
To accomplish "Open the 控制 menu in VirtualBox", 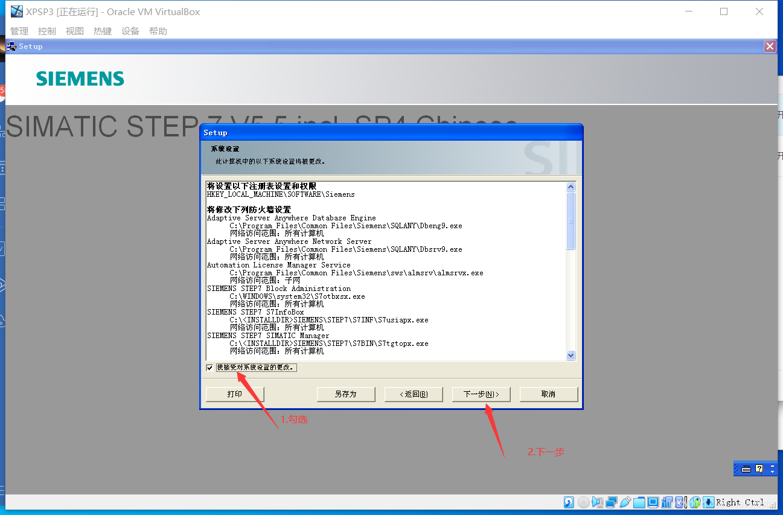I will tap(47, 31).
